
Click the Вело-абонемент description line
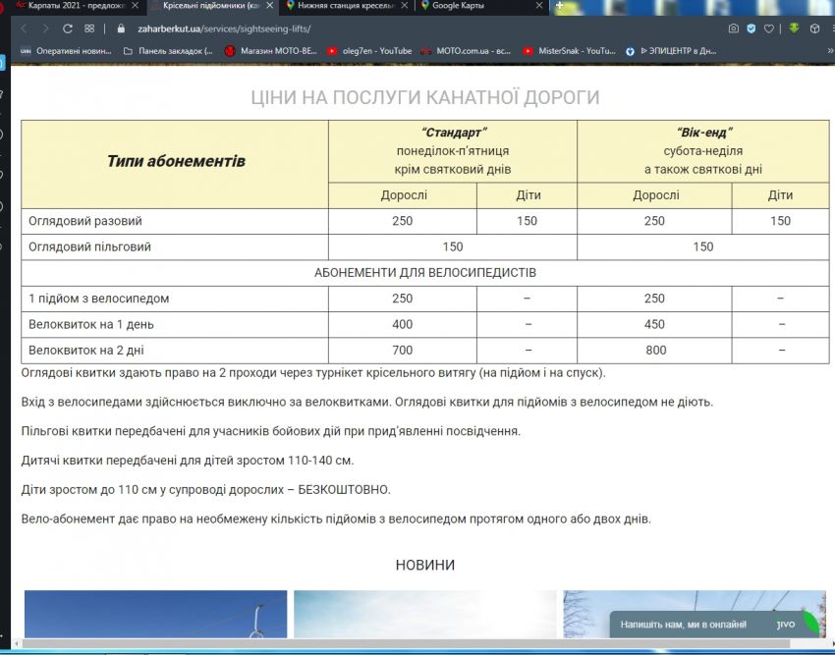336,519
